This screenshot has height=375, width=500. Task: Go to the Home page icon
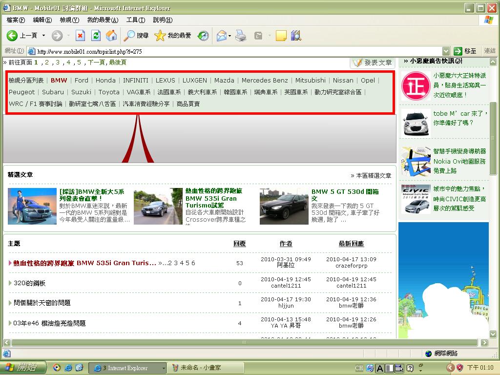point(111,35)
